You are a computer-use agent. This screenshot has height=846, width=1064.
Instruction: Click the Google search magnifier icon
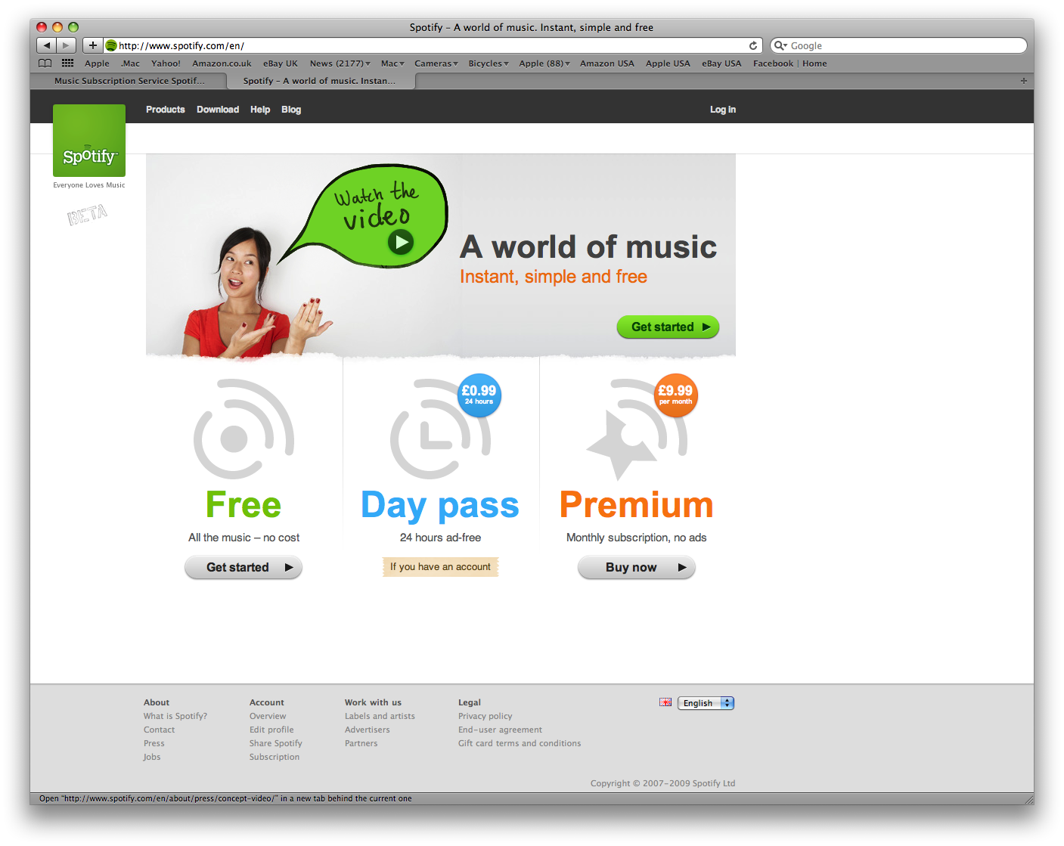(x=780, y=45)
